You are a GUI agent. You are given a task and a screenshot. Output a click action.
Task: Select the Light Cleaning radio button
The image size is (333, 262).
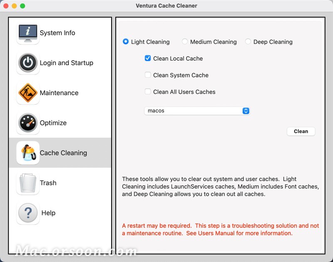[x=126, y=41]
